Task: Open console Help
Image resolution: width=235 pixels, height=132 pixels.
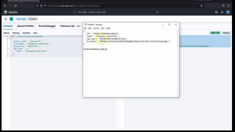Action: tap(35, 33)
